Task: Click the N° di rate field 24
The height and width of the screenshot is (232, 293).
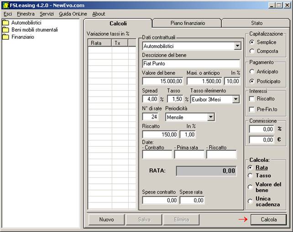Action: pos(150,117)
